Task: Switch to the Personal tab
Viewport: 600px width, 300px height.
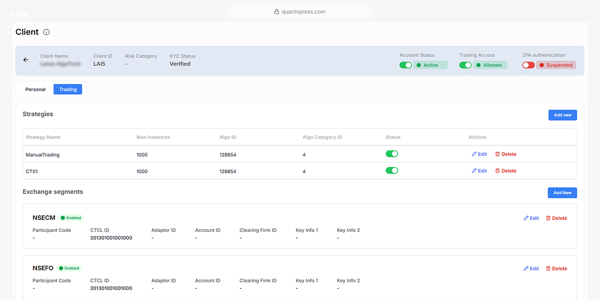Action: (x=35, y=89)
